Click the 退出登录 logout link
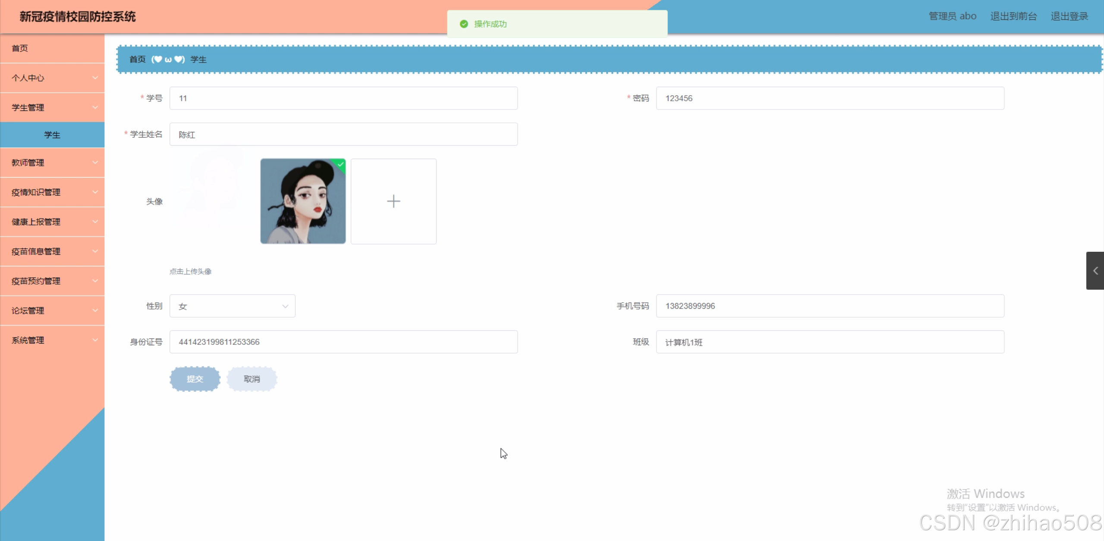Viewport: 1104px width, 541px height. (1069, 16)
